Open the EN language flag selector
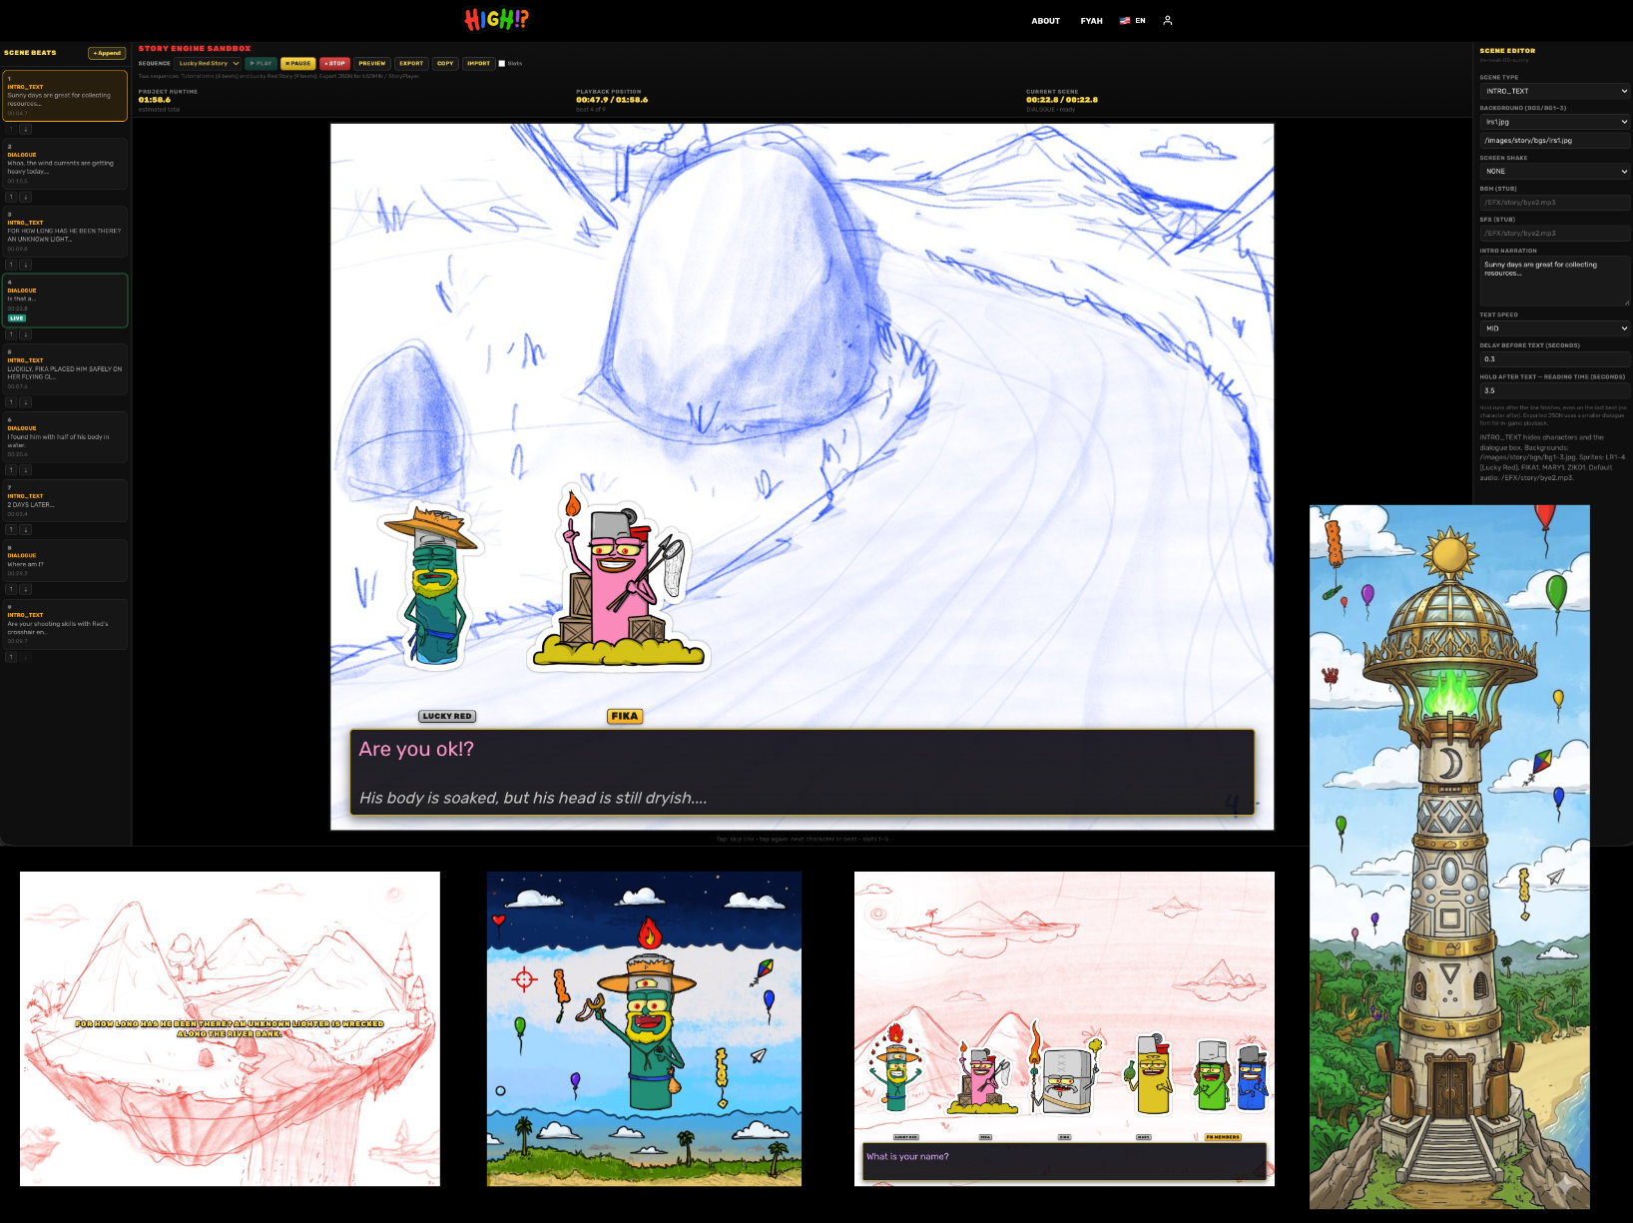The image size is (1633, 1223). (x=1133, y=20)
